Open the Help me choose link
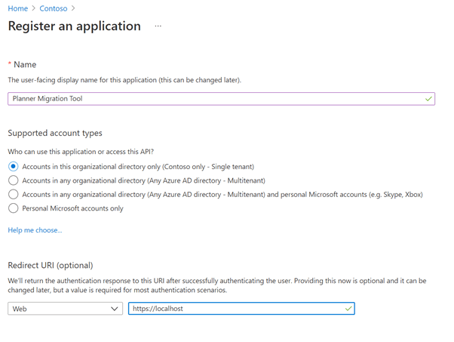 click(x=35, y=230)
